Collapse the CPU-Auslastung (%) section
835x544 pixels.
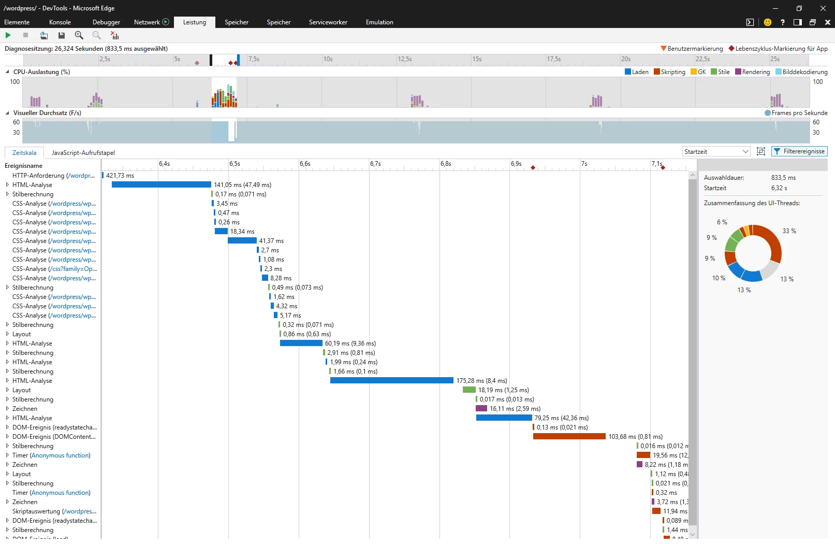click(8, 72)
